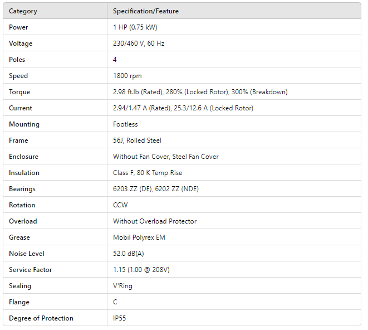
Task: Click the Category column header
Action: (23, 11)
